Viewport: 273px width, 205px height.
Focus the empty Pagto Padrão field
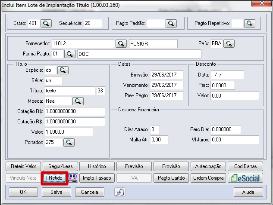click(156, 23)
